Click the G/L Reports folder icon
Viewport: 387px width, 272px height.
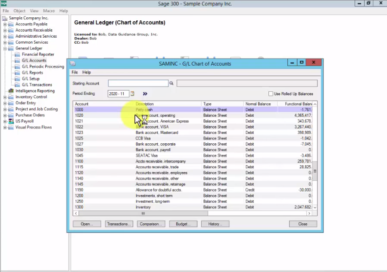tap(18, 73)
